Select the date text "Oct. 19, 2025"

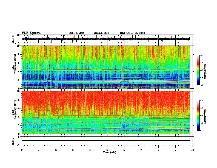tap(76, 33)
